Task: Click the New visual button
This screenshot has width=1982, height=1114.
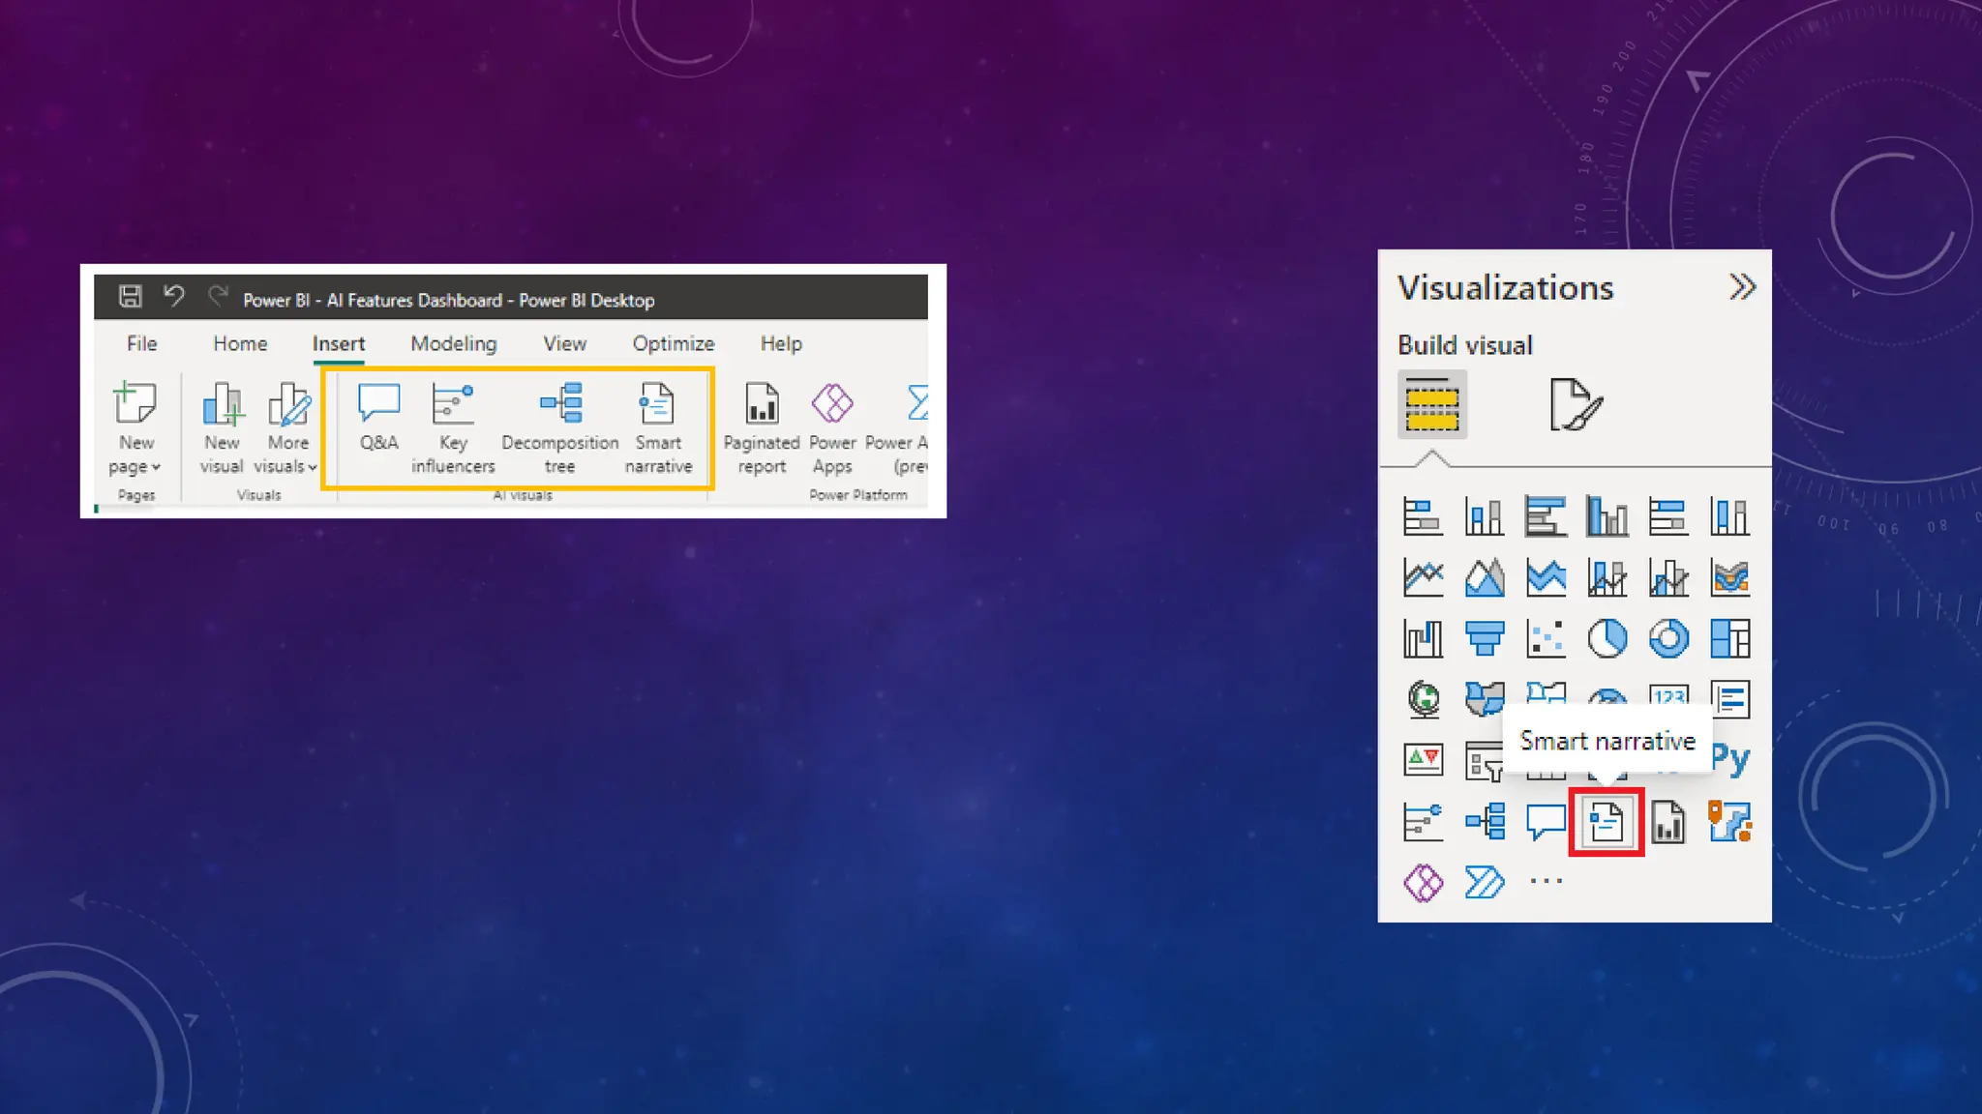Action: click(222, 425)
